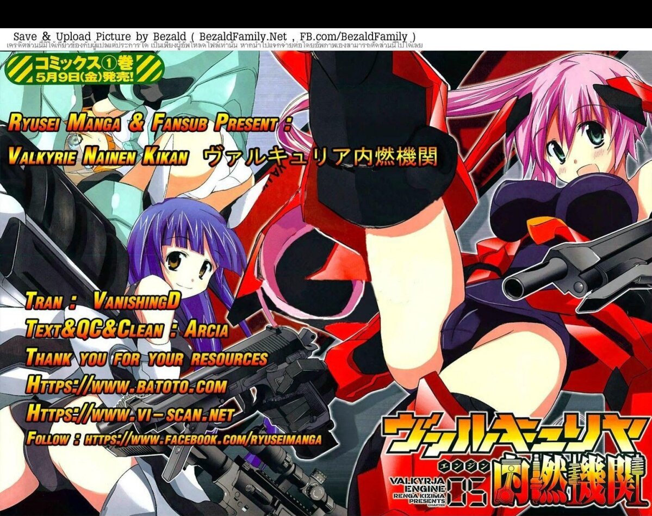Click the 'Text&QC&Clean : Arcia' credit
The width and height of the screenshot is (652, 516).
pos(127,330)
